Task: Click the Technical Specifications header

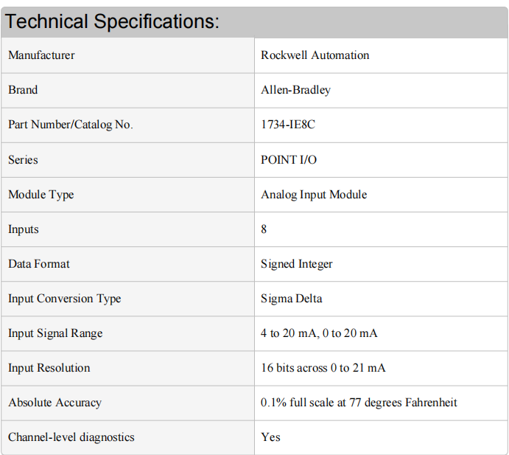Action: coord(112,21)
